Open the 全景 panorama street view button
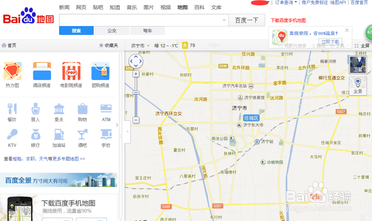This screenshot has width=372, height=221. pos(358,86)
